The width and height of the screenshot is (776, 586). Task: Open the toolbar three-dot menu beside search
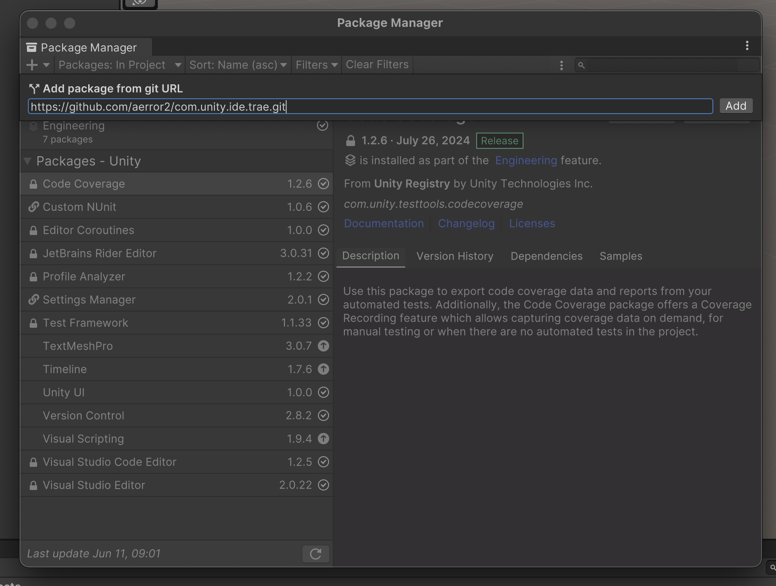tap(562, 65)
